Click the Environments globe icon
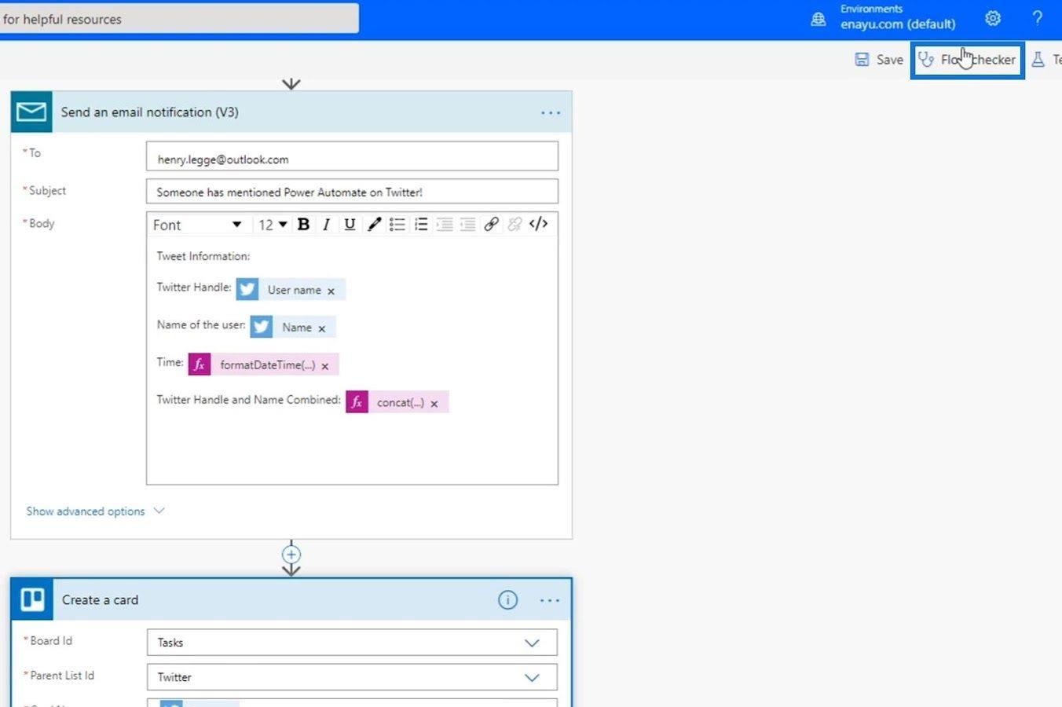 click(818, 19)
